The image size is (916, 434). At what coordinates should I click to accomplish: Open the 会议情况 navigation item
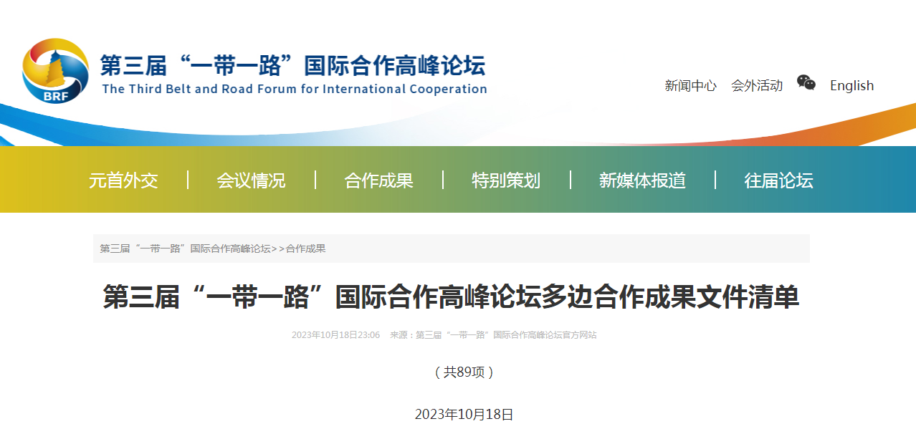[251, 180]
